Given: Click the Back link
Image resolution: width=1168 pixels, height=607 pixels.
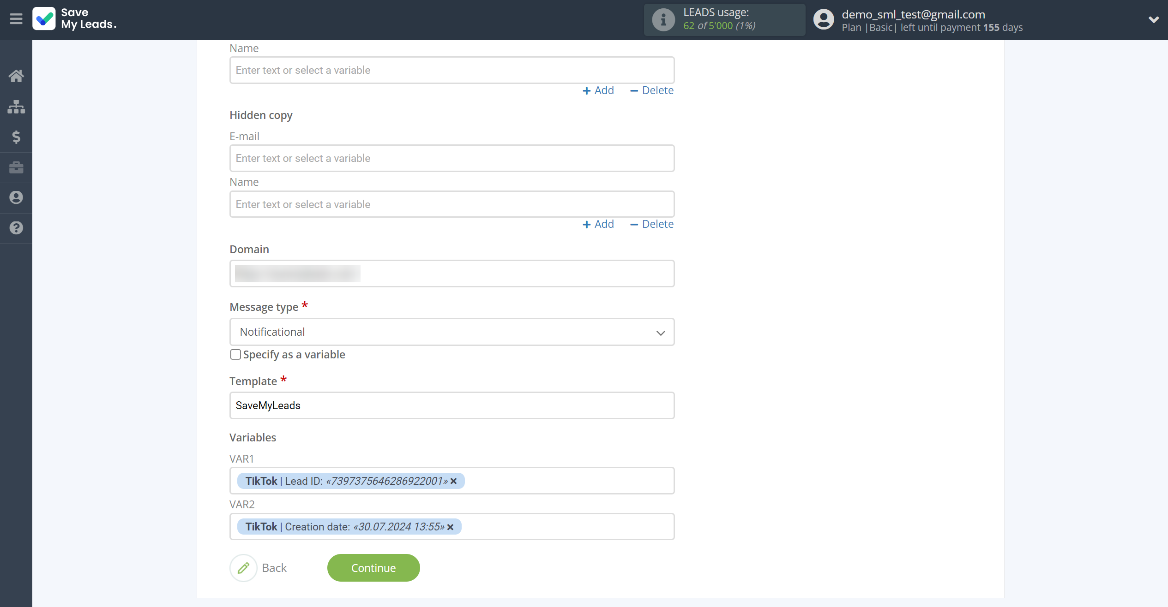Looking at the screenshot, I should [274, 568].
